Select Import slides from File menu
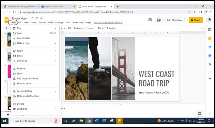The height and width of the screenshot is (128, 215). coord(23,38)
